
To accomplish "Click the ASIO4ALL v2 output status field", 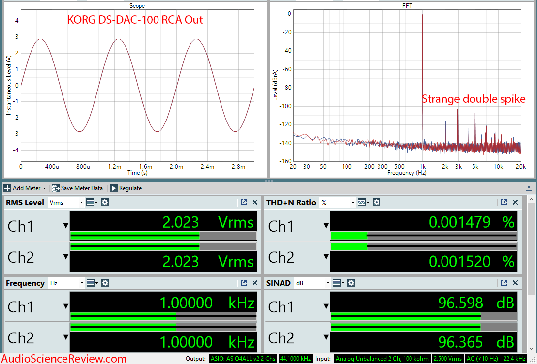I will (x=243, y=359).
